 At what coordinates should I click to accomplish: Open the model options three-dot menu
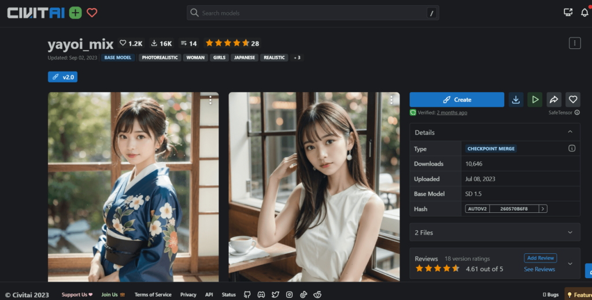tap(574, 43)
